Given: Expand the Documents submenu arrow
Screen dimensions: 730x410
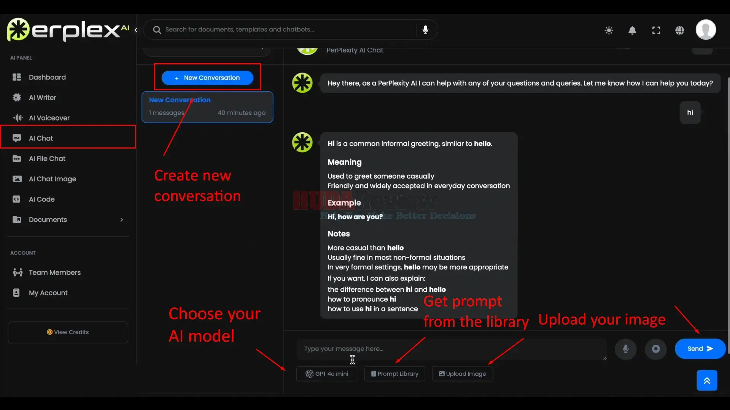Looking at the screenshot, I should [122, 220].
